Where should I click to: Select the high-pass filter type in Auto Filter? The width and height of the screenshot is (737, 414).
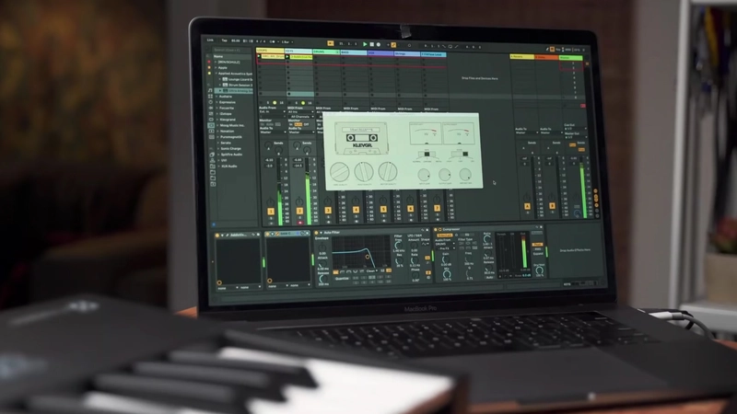click(x=342, y=271)
